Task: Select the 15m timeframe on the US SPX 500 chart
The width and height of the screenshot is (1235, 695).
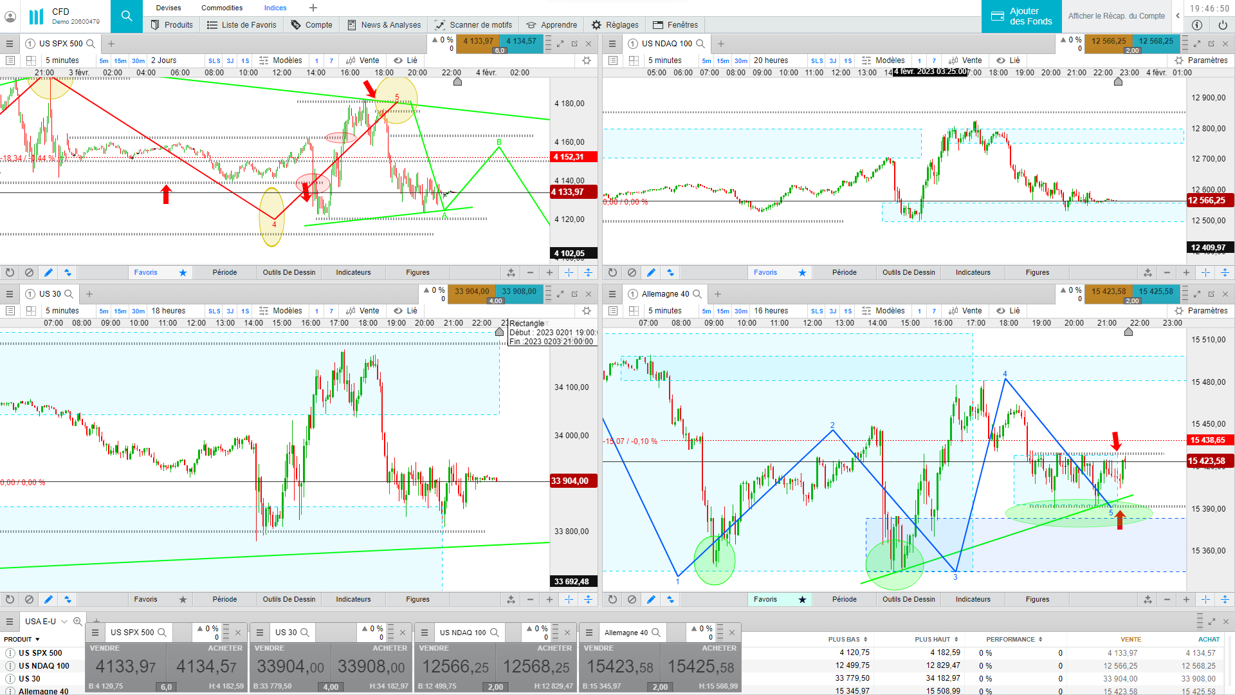Action: tap(120, 60)
